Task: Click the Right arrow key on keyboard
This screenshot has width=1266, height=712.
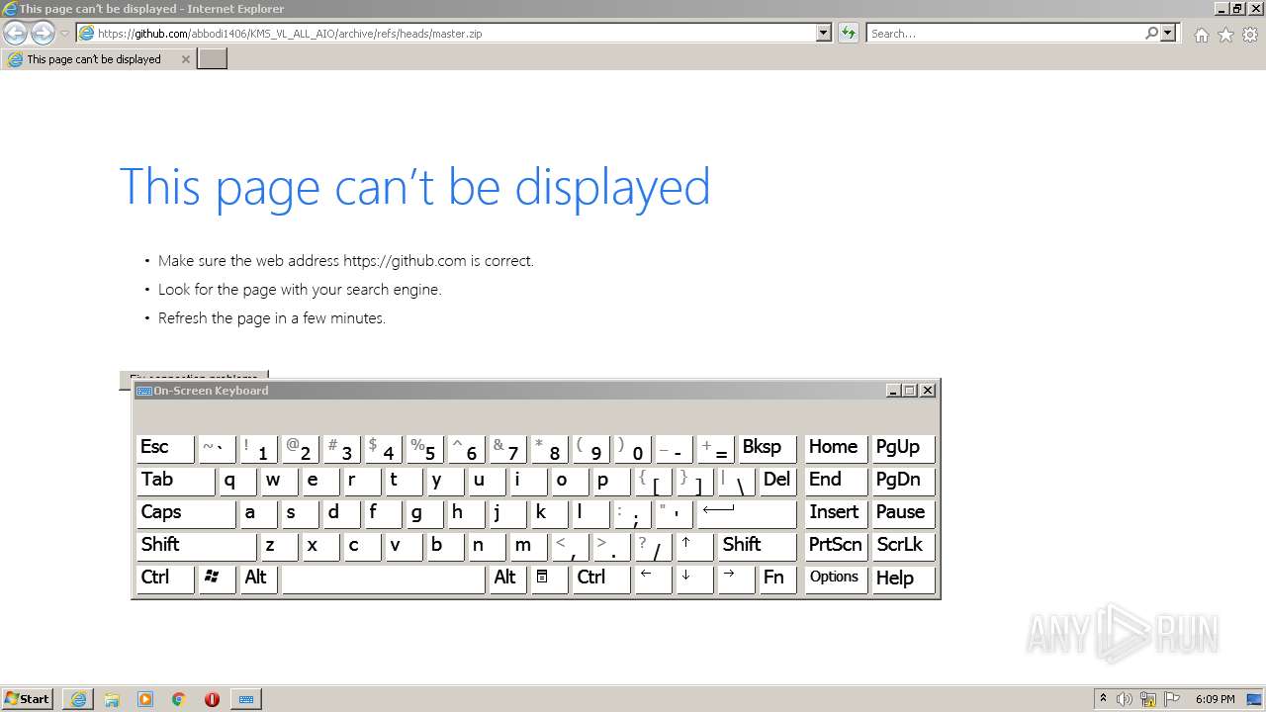Action: pyautogui.click(x=735, y=578)
